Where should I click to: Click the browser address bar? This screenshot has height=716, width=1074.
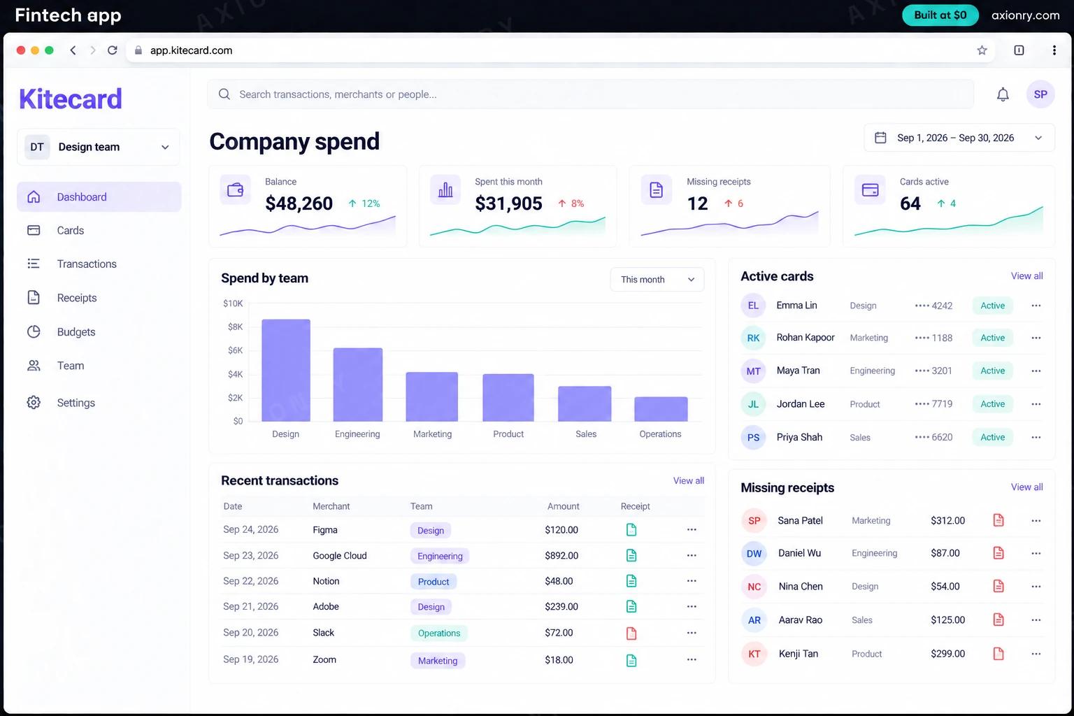click(559, 50)
